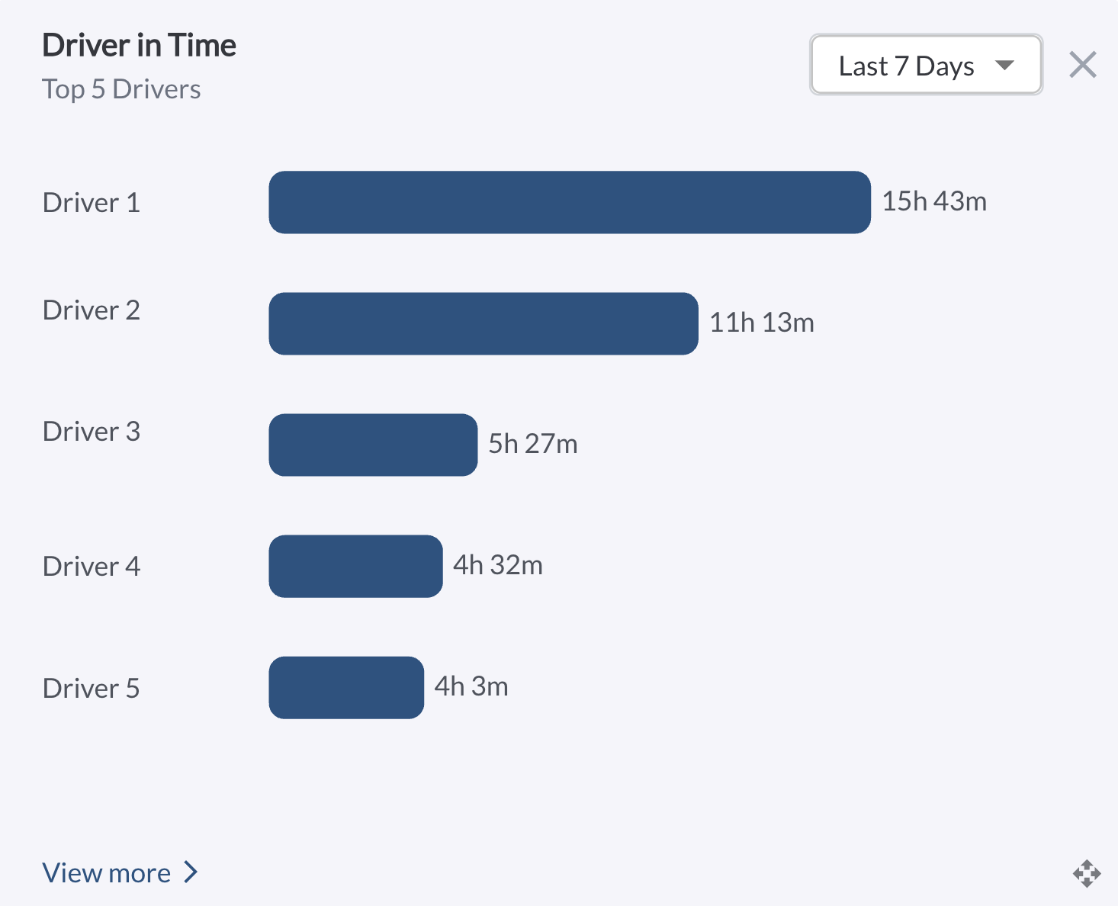Click the move widget drag handle icon
This screenshot has height=906, width=1118.
pyautogui.click(x=1087, y=873)
